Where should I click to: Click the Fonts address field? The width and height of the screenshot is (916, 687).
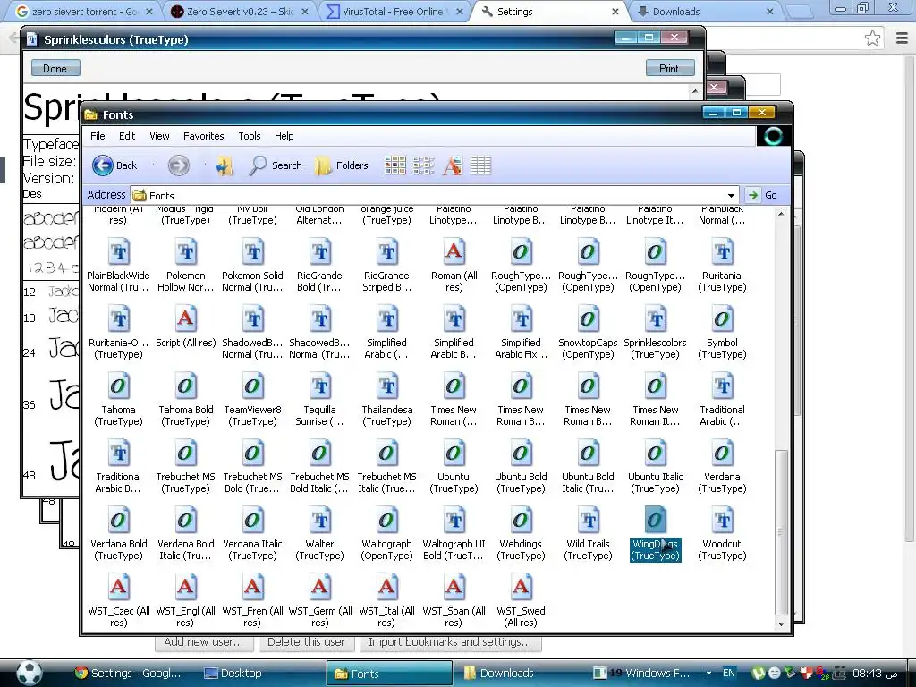[x=434, y=195]
